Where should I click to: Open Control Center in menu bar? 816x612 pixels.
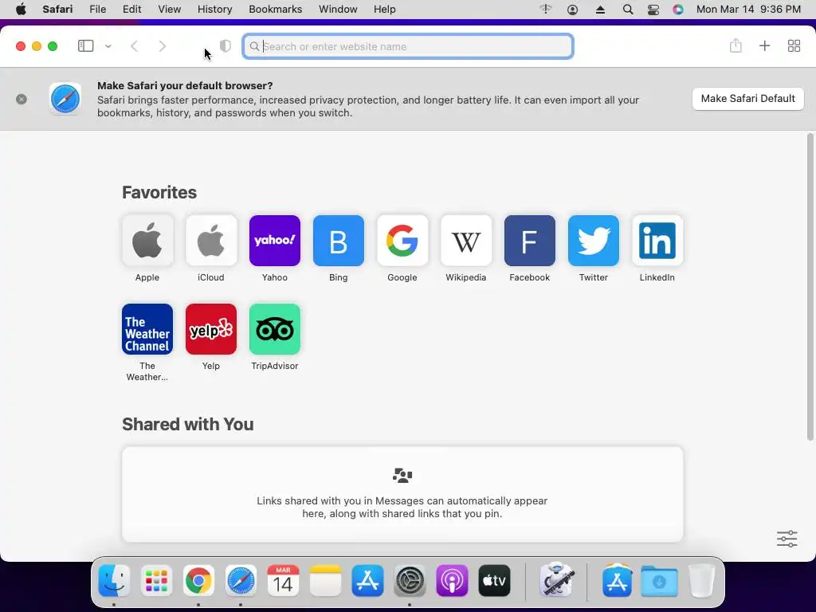tap(653, 10)
